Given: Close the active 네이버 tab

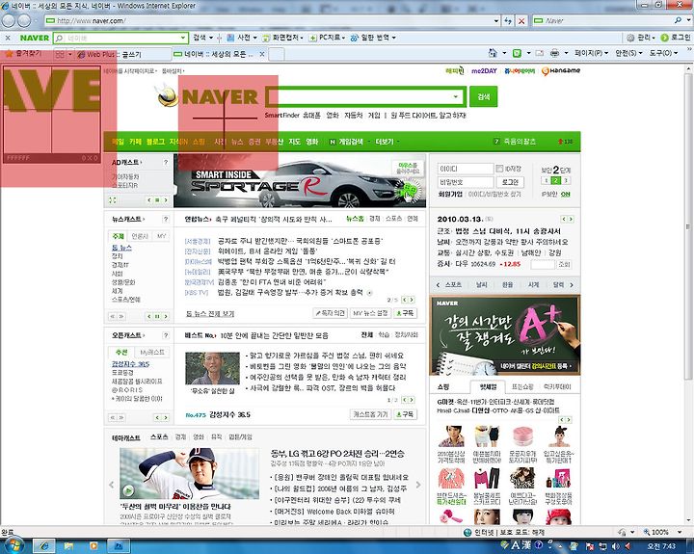Looking at the screenshot, I should click(262, 54).
